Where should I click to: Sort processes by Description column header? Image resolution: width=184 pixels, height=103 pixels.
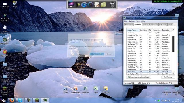pos(166,30)
